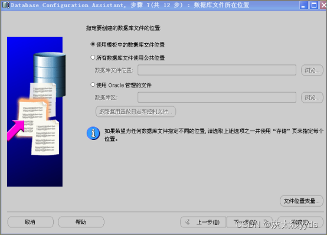The height and width of the screenshot is (235, 327).
Task: Minimize the Database Configuration Assistant window
Action: (303, 5)
